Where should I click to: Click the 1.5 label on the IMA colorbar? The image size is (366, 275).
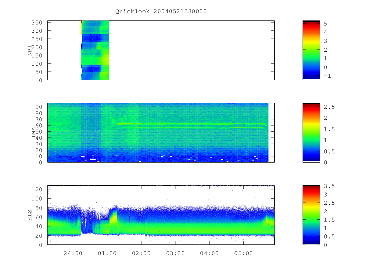point(329,129)
